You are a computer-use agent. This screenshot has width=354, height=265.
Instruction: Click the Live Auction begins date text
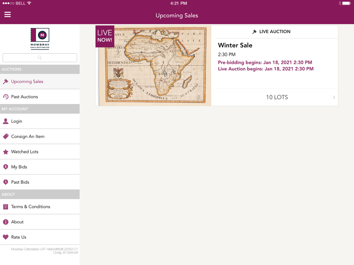coord(266,69)
